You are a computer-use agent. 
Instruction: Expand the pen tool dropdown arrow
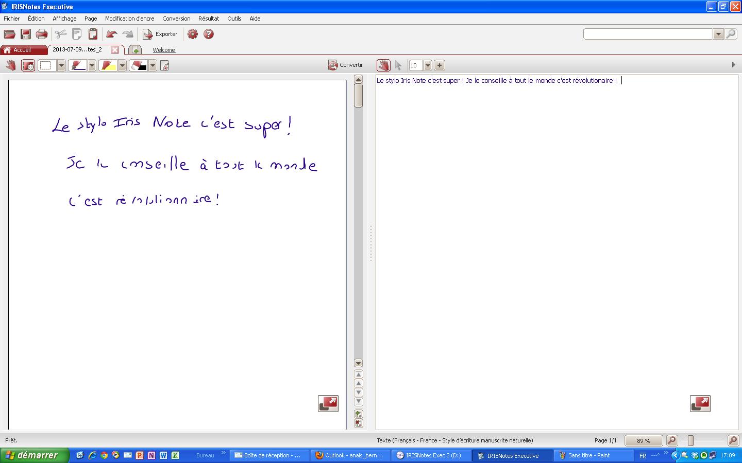[x=92, y=65]
